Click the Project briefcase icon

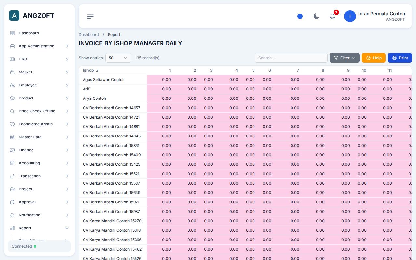click(12, 189)
